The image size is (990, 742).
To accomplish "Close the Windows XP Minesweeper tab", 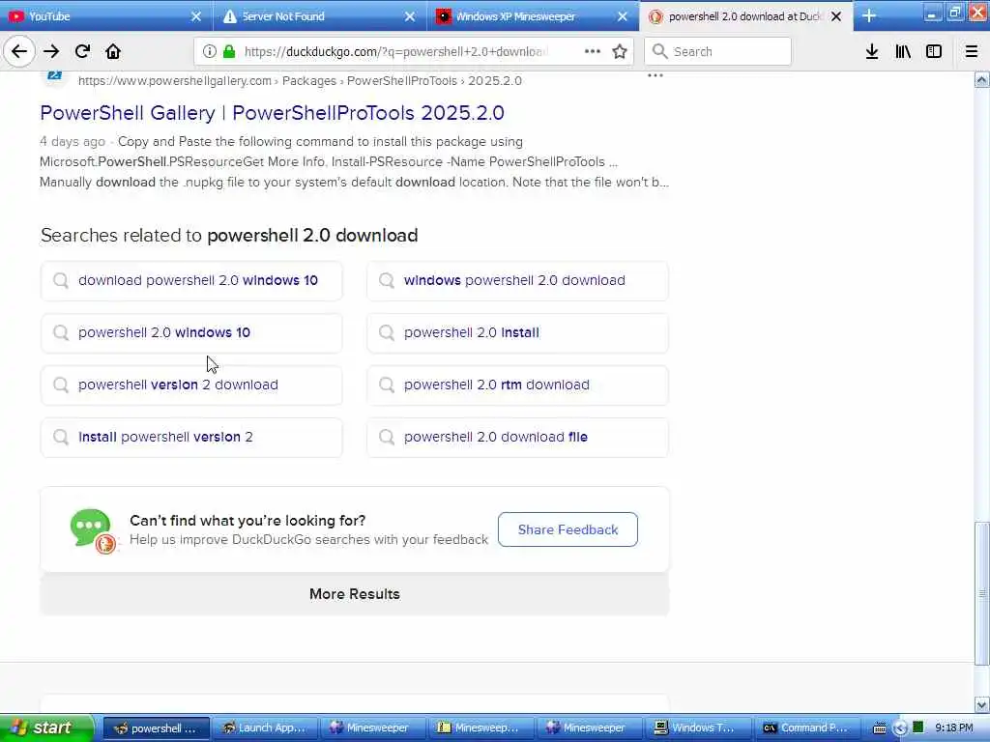I will click(623, 16).
